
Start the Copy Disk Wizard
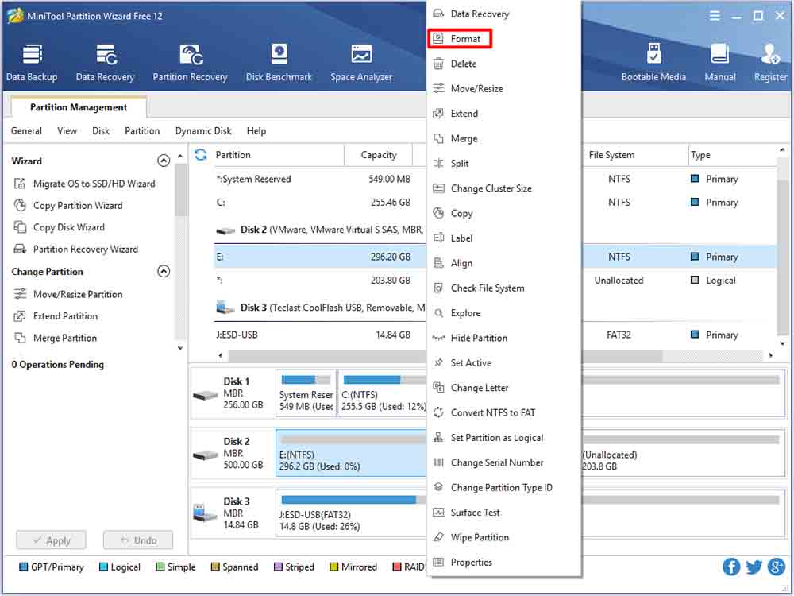coord(60,227)
